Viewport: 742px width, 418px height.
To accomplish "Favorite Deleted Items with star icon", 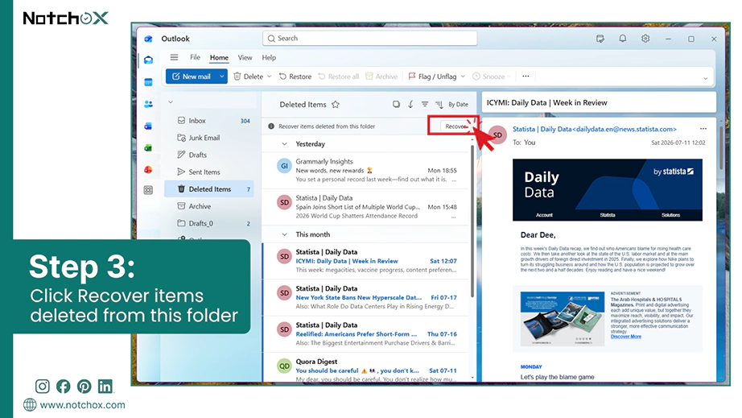I will pyautogui.click(x=336, y=105).
